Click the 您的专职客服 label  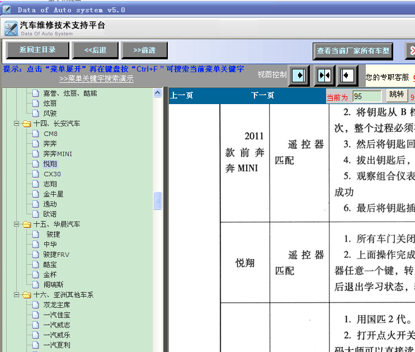point(387,77)
